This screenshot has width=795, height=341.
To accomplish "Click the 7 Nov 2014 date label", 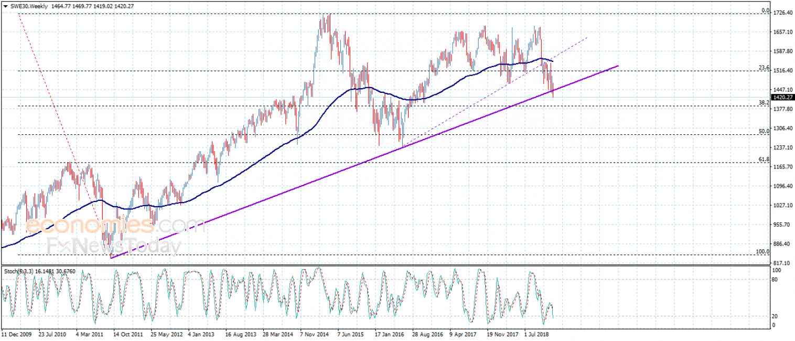I will 314,334.
